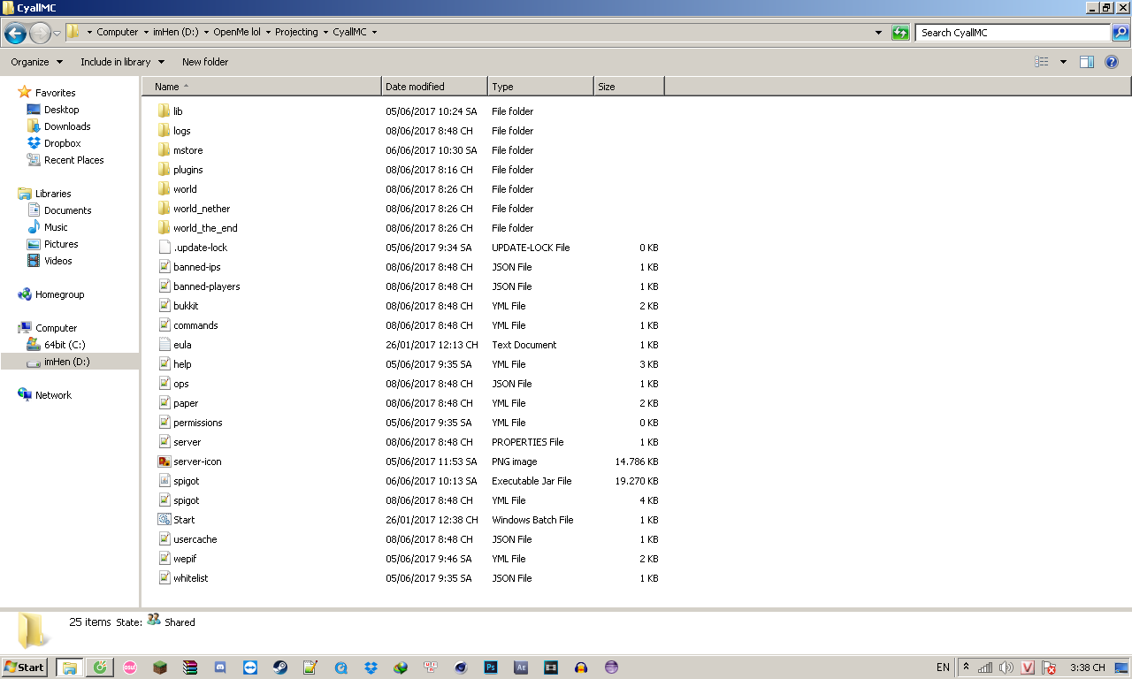Screen dimensions: 1132x679
Task: Open the Dropbox taskbar icon
Action: coord(371,668)
